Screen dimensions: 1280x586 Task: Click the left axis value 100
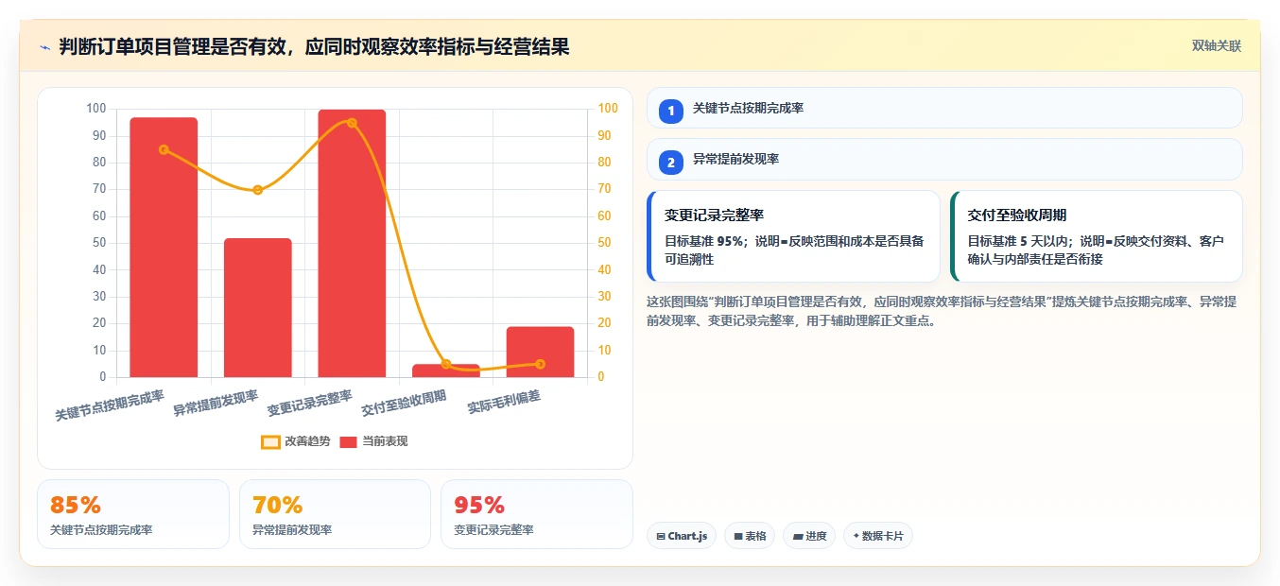click(x=95, y=109)
